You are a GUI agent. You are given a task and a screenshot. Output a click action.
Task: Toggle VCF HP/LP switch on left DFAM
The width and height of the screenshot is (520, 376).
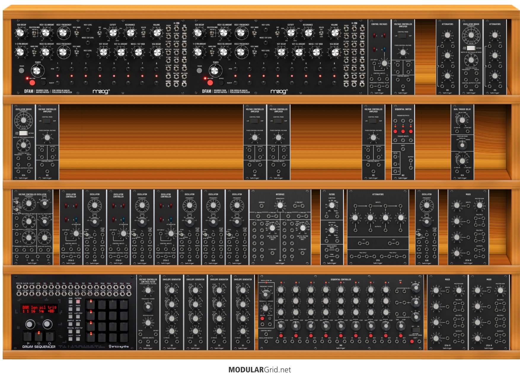click(100, 33)
